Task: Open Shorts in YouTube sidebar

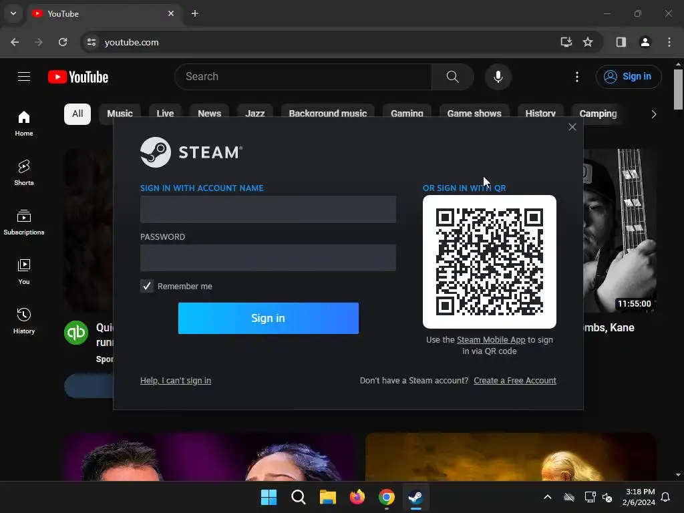Action: click(24, 173)
